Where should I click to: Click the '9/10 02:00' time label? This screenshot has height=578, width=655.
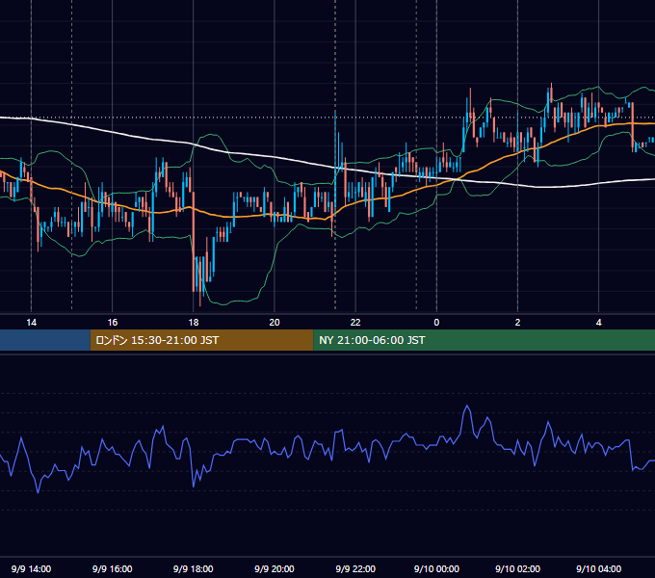(x=517, y=568)
